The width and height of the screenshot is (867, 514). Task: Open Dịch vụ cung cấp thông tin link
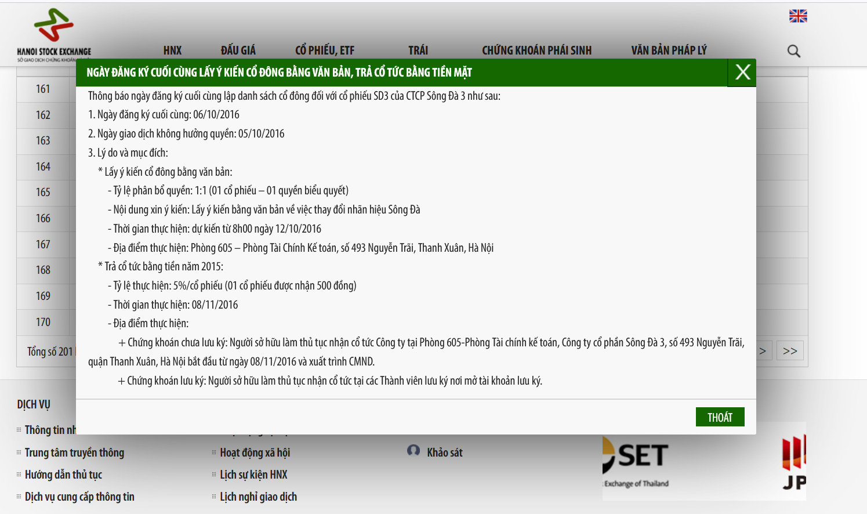tap(79, 497)
